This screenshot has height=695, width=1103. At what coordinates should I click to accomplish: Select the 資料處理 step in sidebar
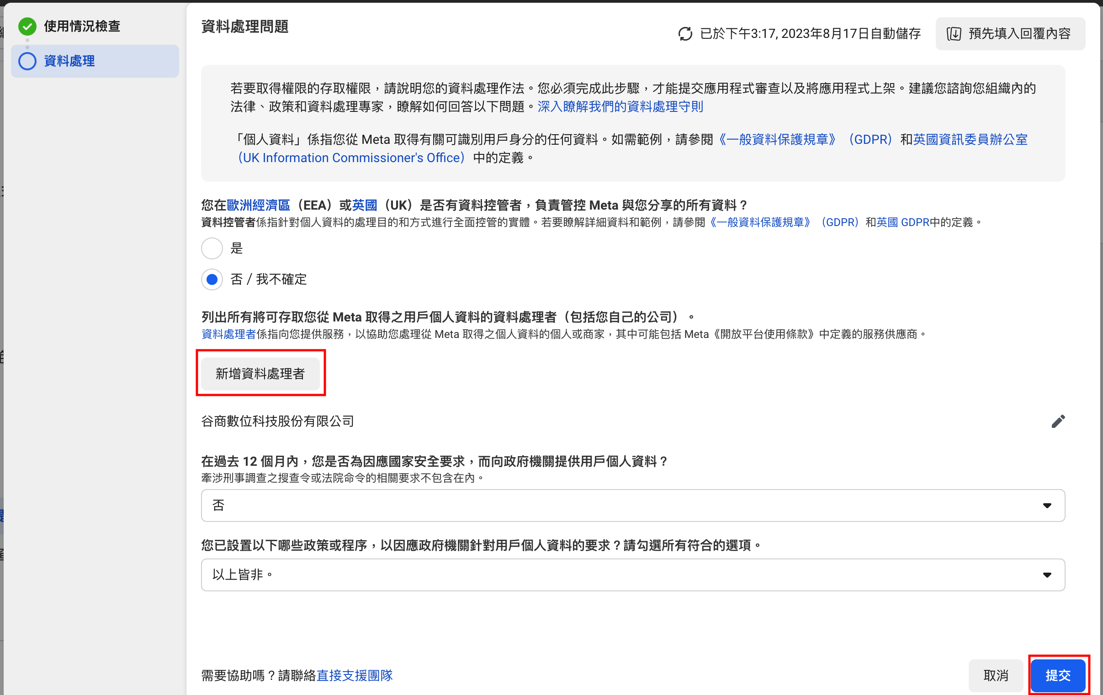(x=95, y=61)
